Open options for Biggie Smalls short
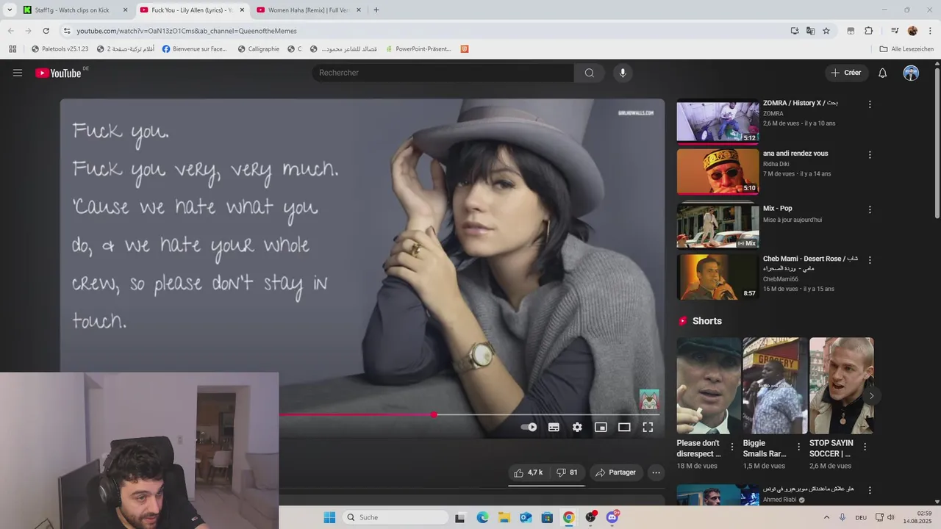Viewport: 941px width, 529px height. pyautogui.click(x=798, y=447)
